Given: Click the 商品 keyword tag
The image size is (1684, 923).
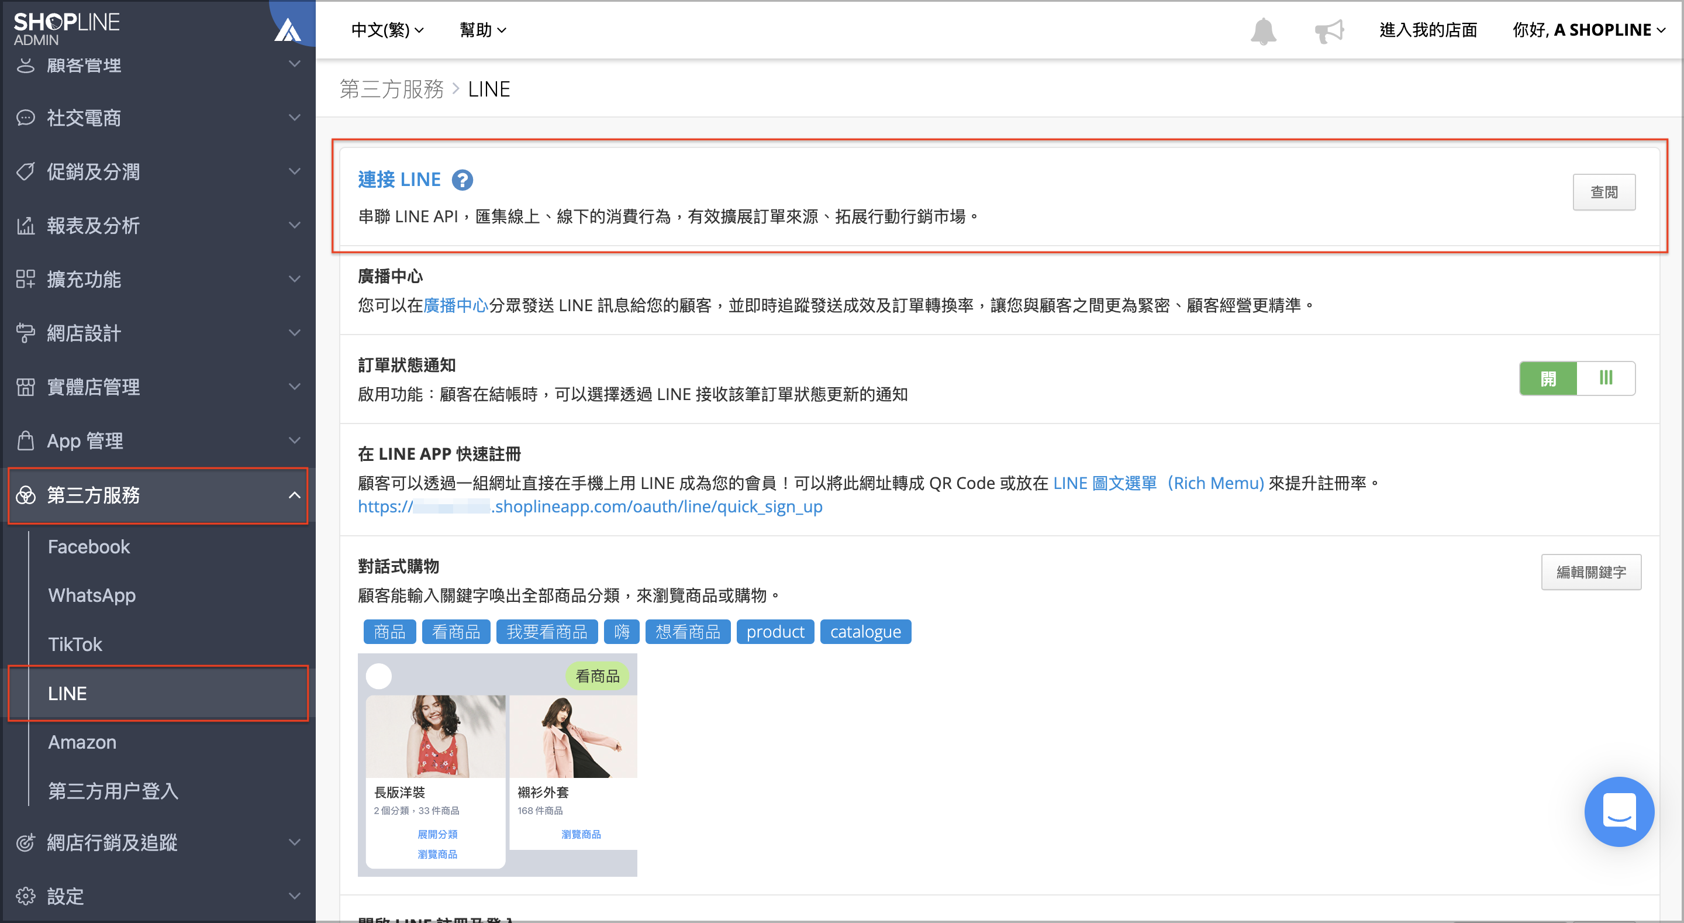Looking at the screenshot, I should point(389,631).
